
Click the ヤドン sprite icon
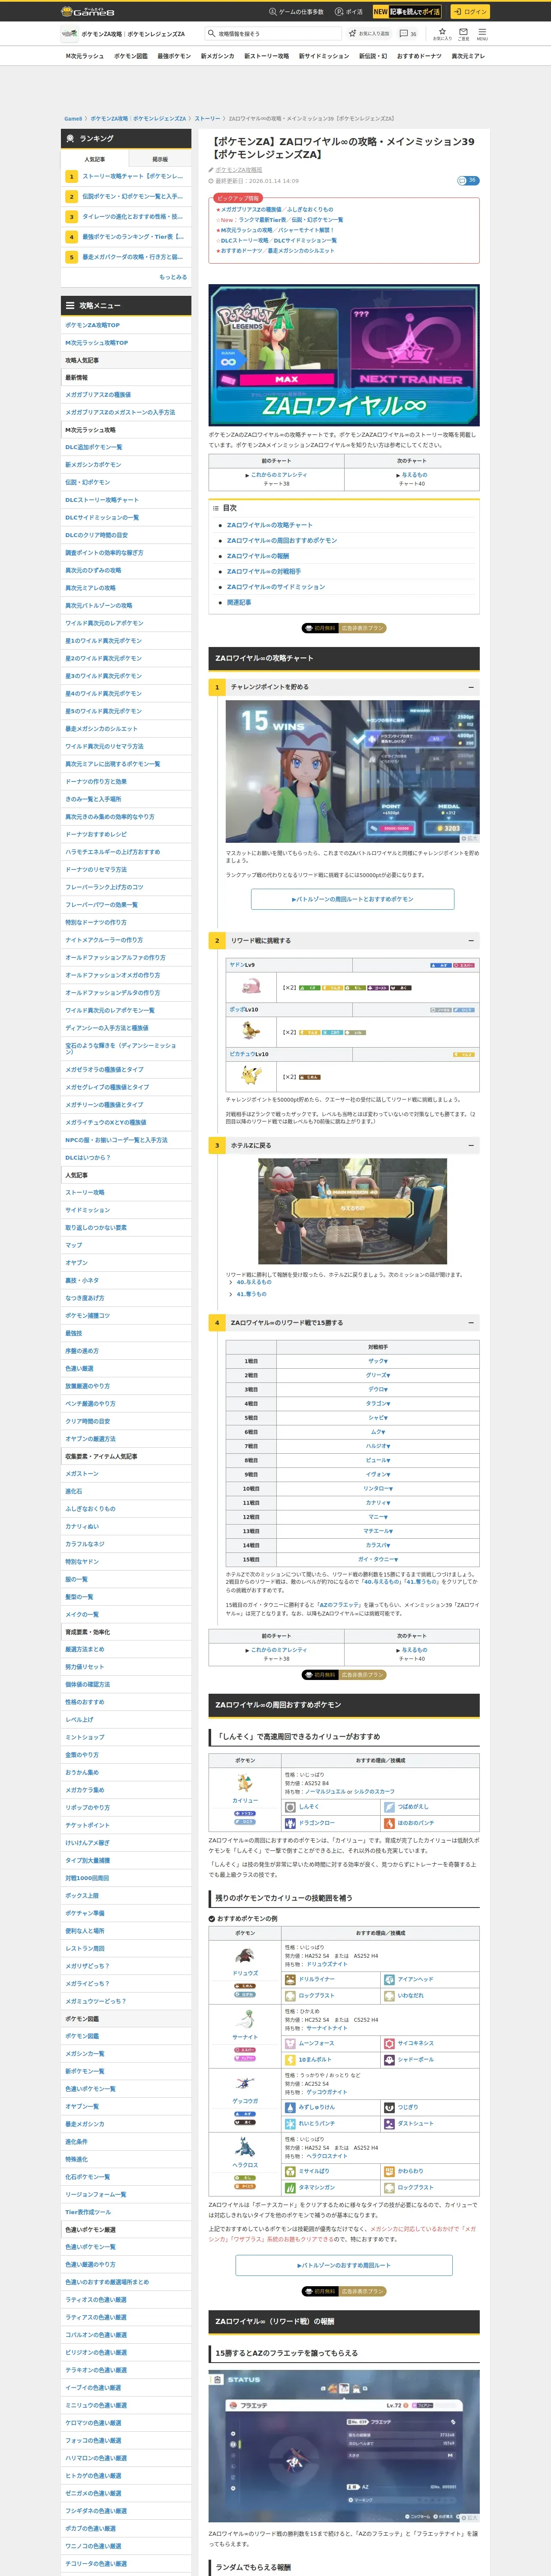click(250, 987)
